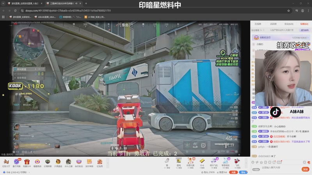
Task: Open the ABRAN直播 bookmark
Action: (x=45, y=17)
